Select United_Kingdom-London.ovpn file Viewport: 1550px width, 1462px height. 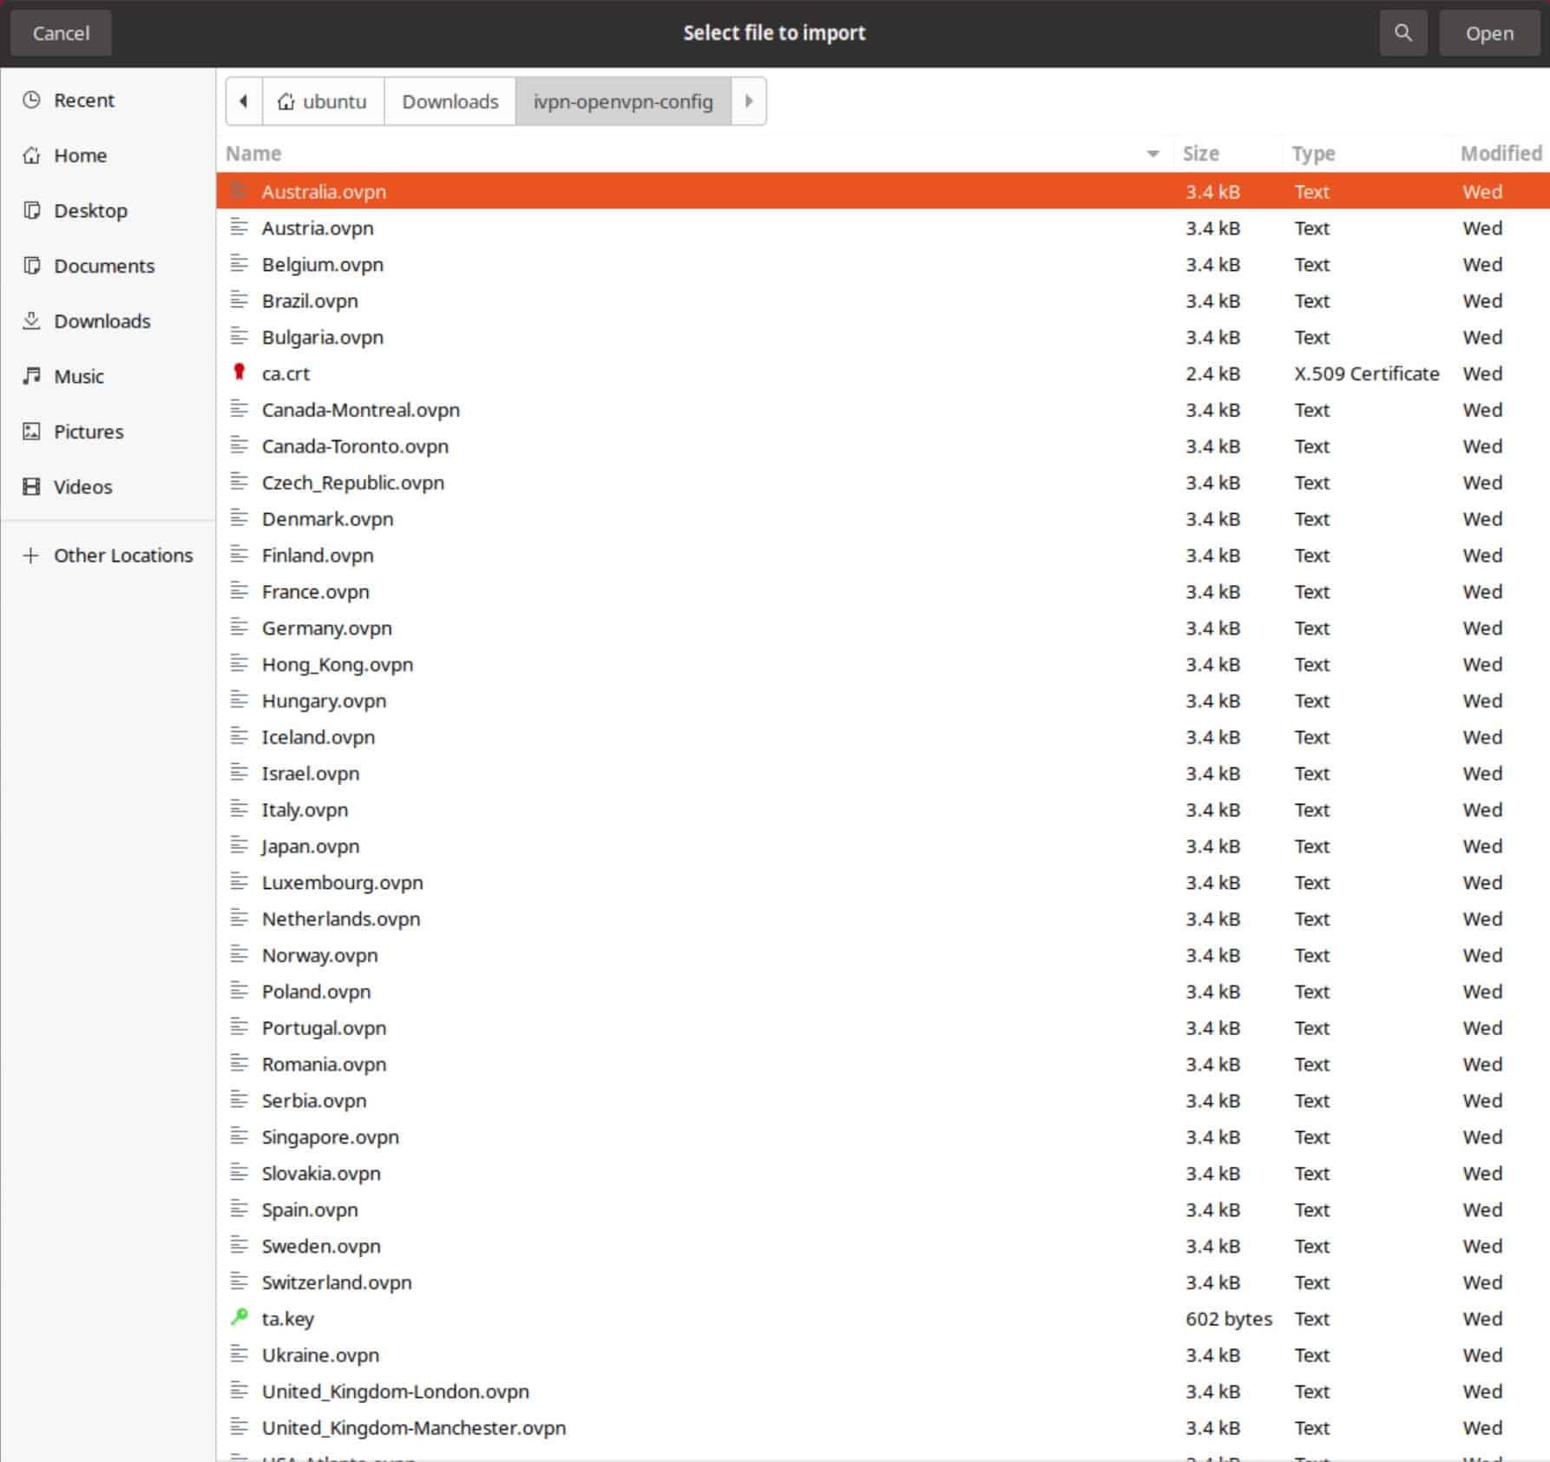point(883,1391)
